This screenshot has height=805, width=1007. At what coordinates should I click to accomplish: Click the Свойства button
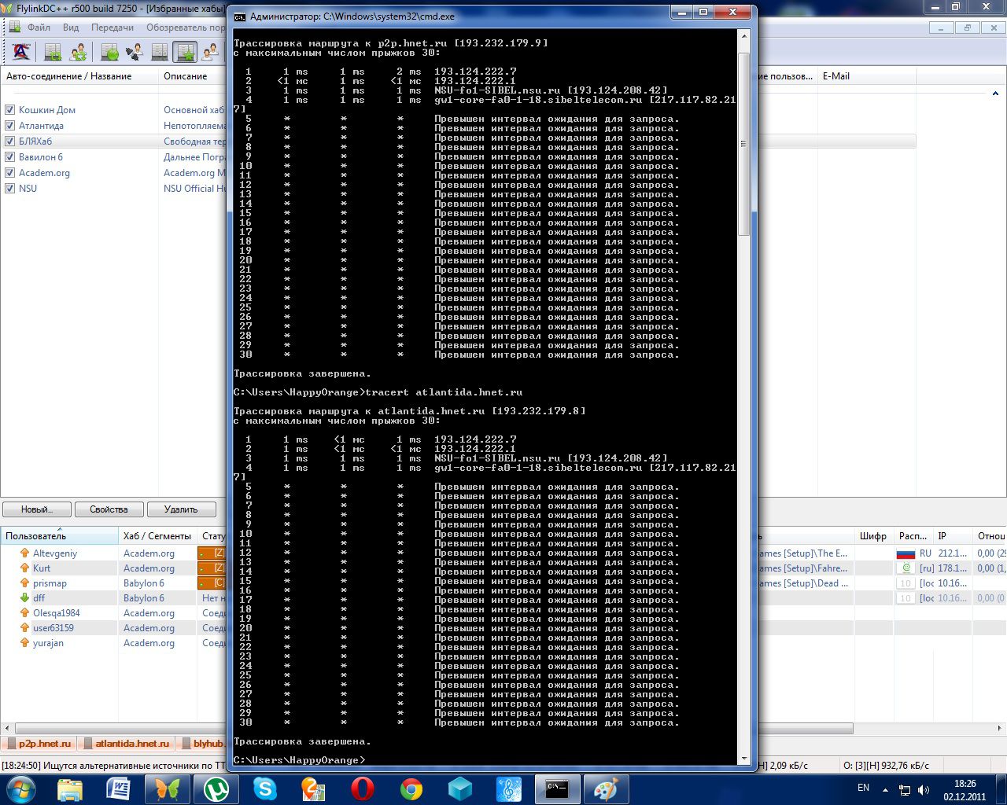[109, 509]
